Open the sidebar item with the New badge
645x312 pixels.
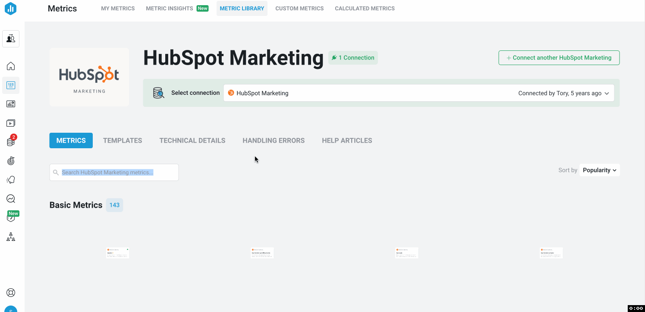pos(10,217)
